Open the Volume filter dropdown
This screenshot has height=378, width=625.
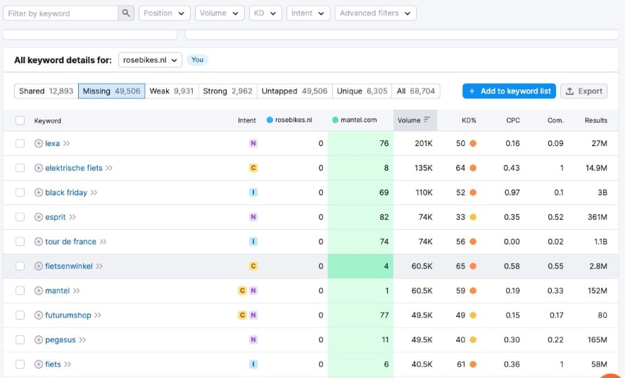click(x=219, y=13)
